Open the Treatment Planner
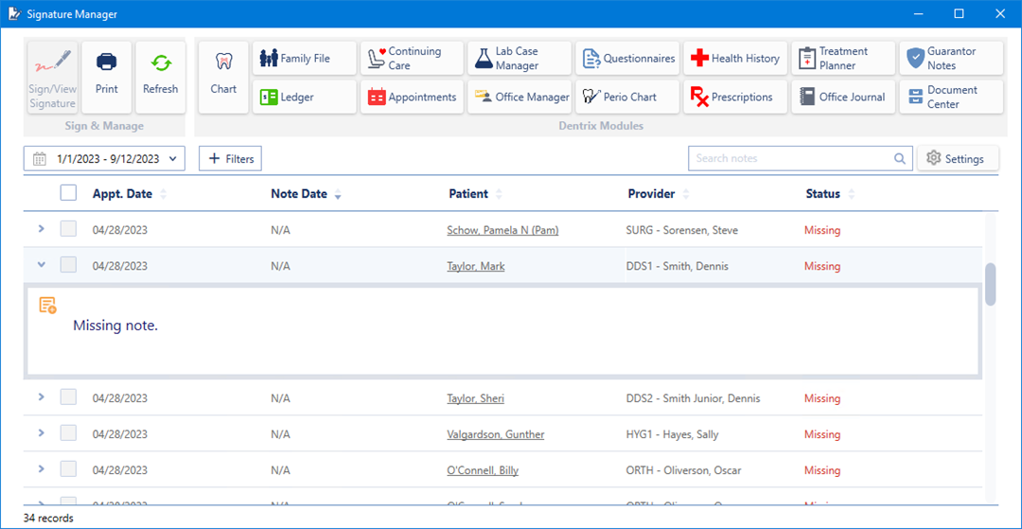Screen dimensions: 1022x529 click(x=843, y=58)
